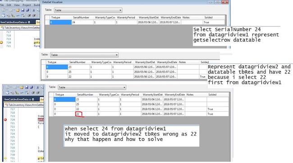This screenshot has height=163, width=293.
Task: Click Save icon in top Visual Studio toolbar
Action: [23, 10]
